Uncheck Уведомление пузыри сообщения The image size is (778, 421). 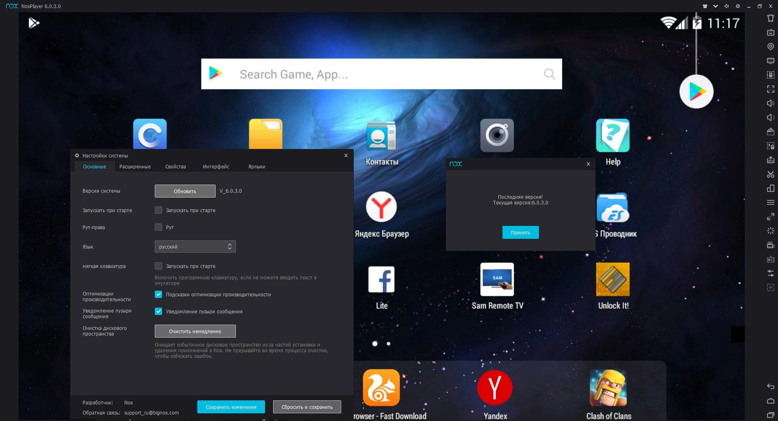(158, 311)
